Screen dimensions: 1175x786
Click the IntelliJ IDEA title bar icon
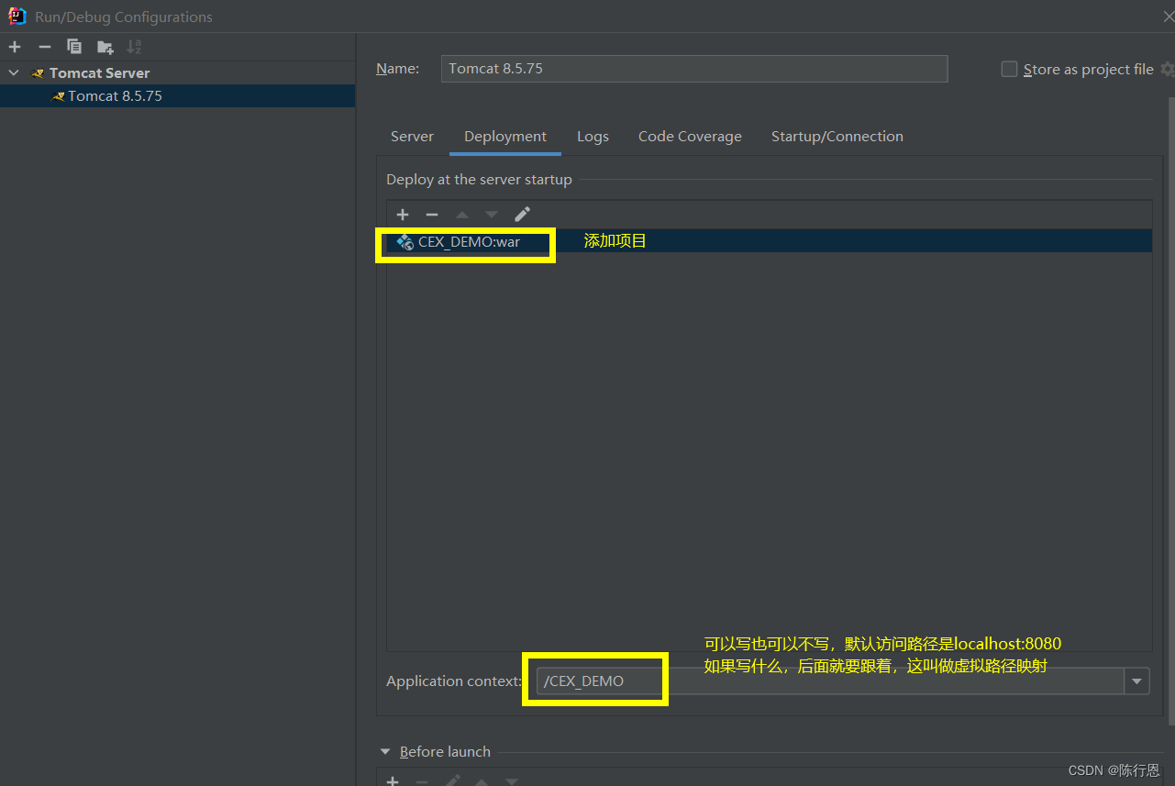click(x=17, y=16)
